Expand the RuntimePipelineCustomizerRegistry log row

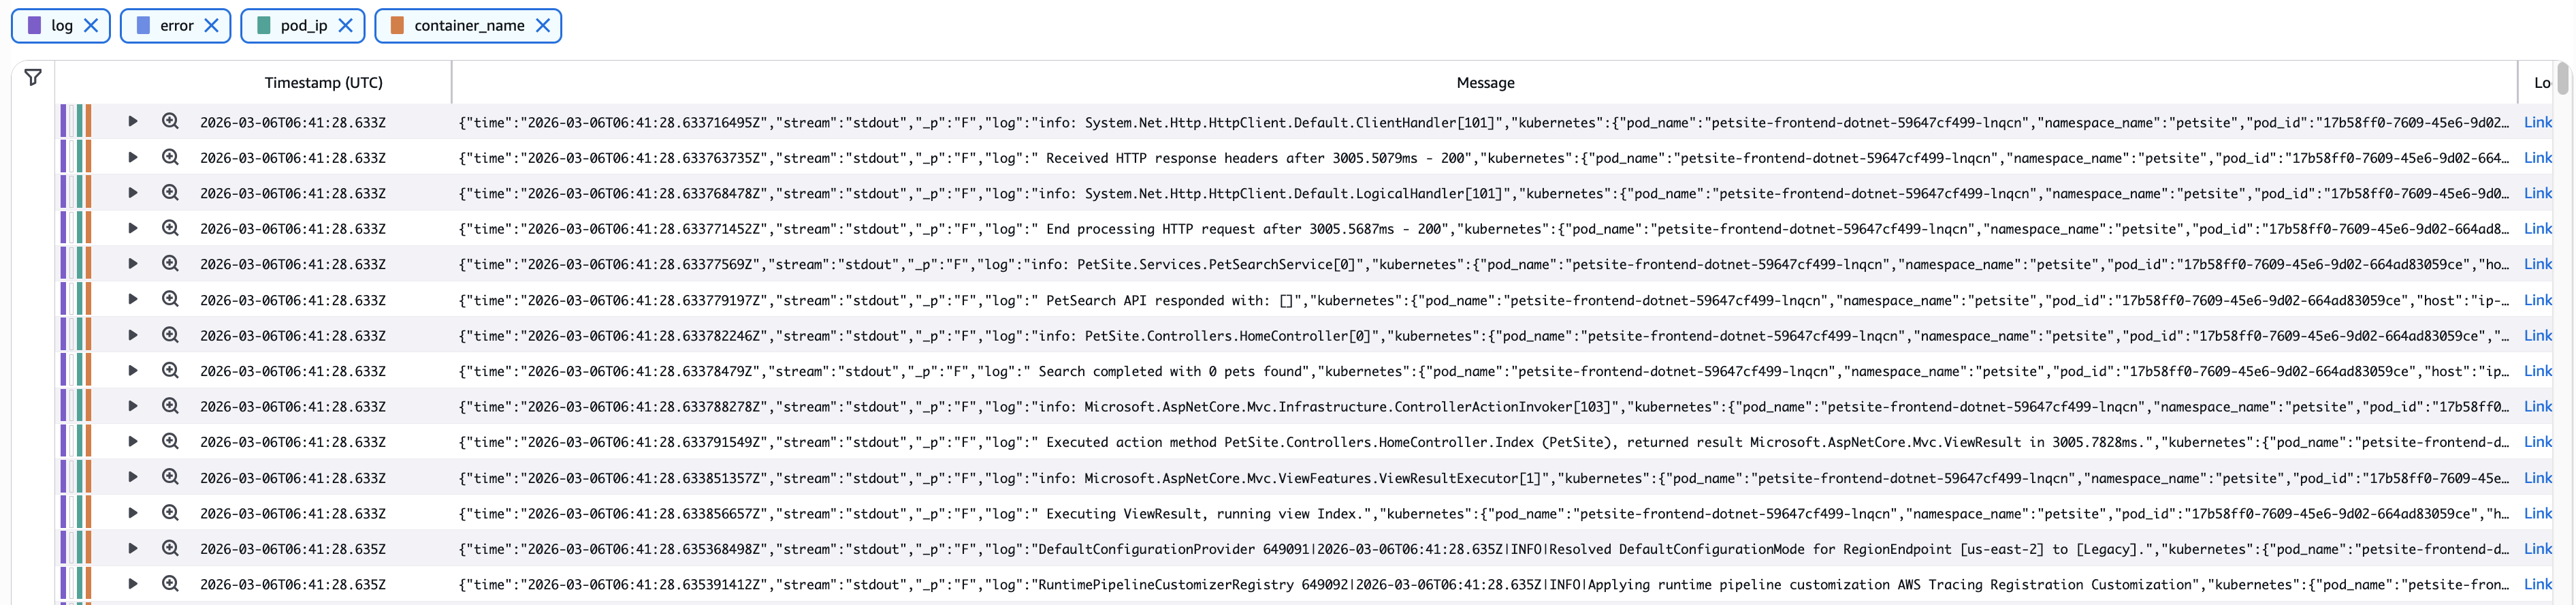[132, 584]
